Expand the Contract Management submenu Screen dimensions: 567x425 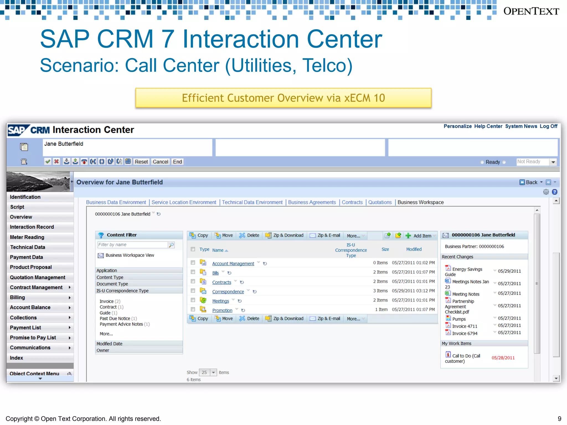pyautogui.click(x=69, y=287)
